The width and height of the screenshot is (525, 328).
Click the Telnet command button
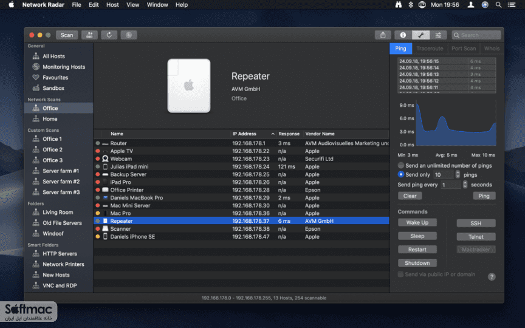pos(476,237)
